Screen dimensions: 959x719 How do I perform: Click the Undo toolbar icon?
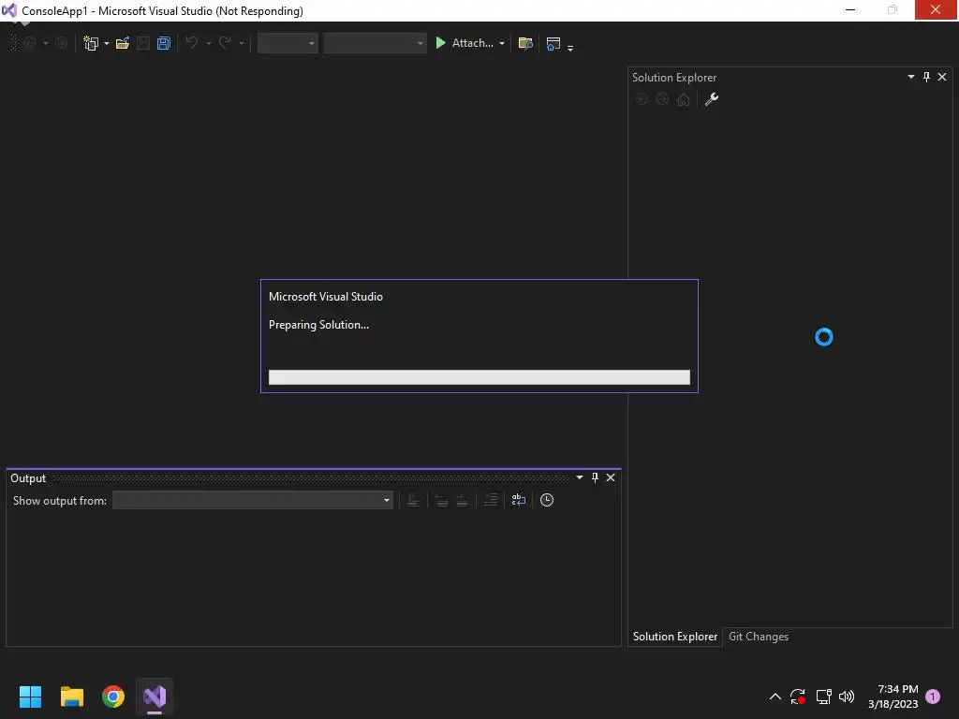coord(191,43)
